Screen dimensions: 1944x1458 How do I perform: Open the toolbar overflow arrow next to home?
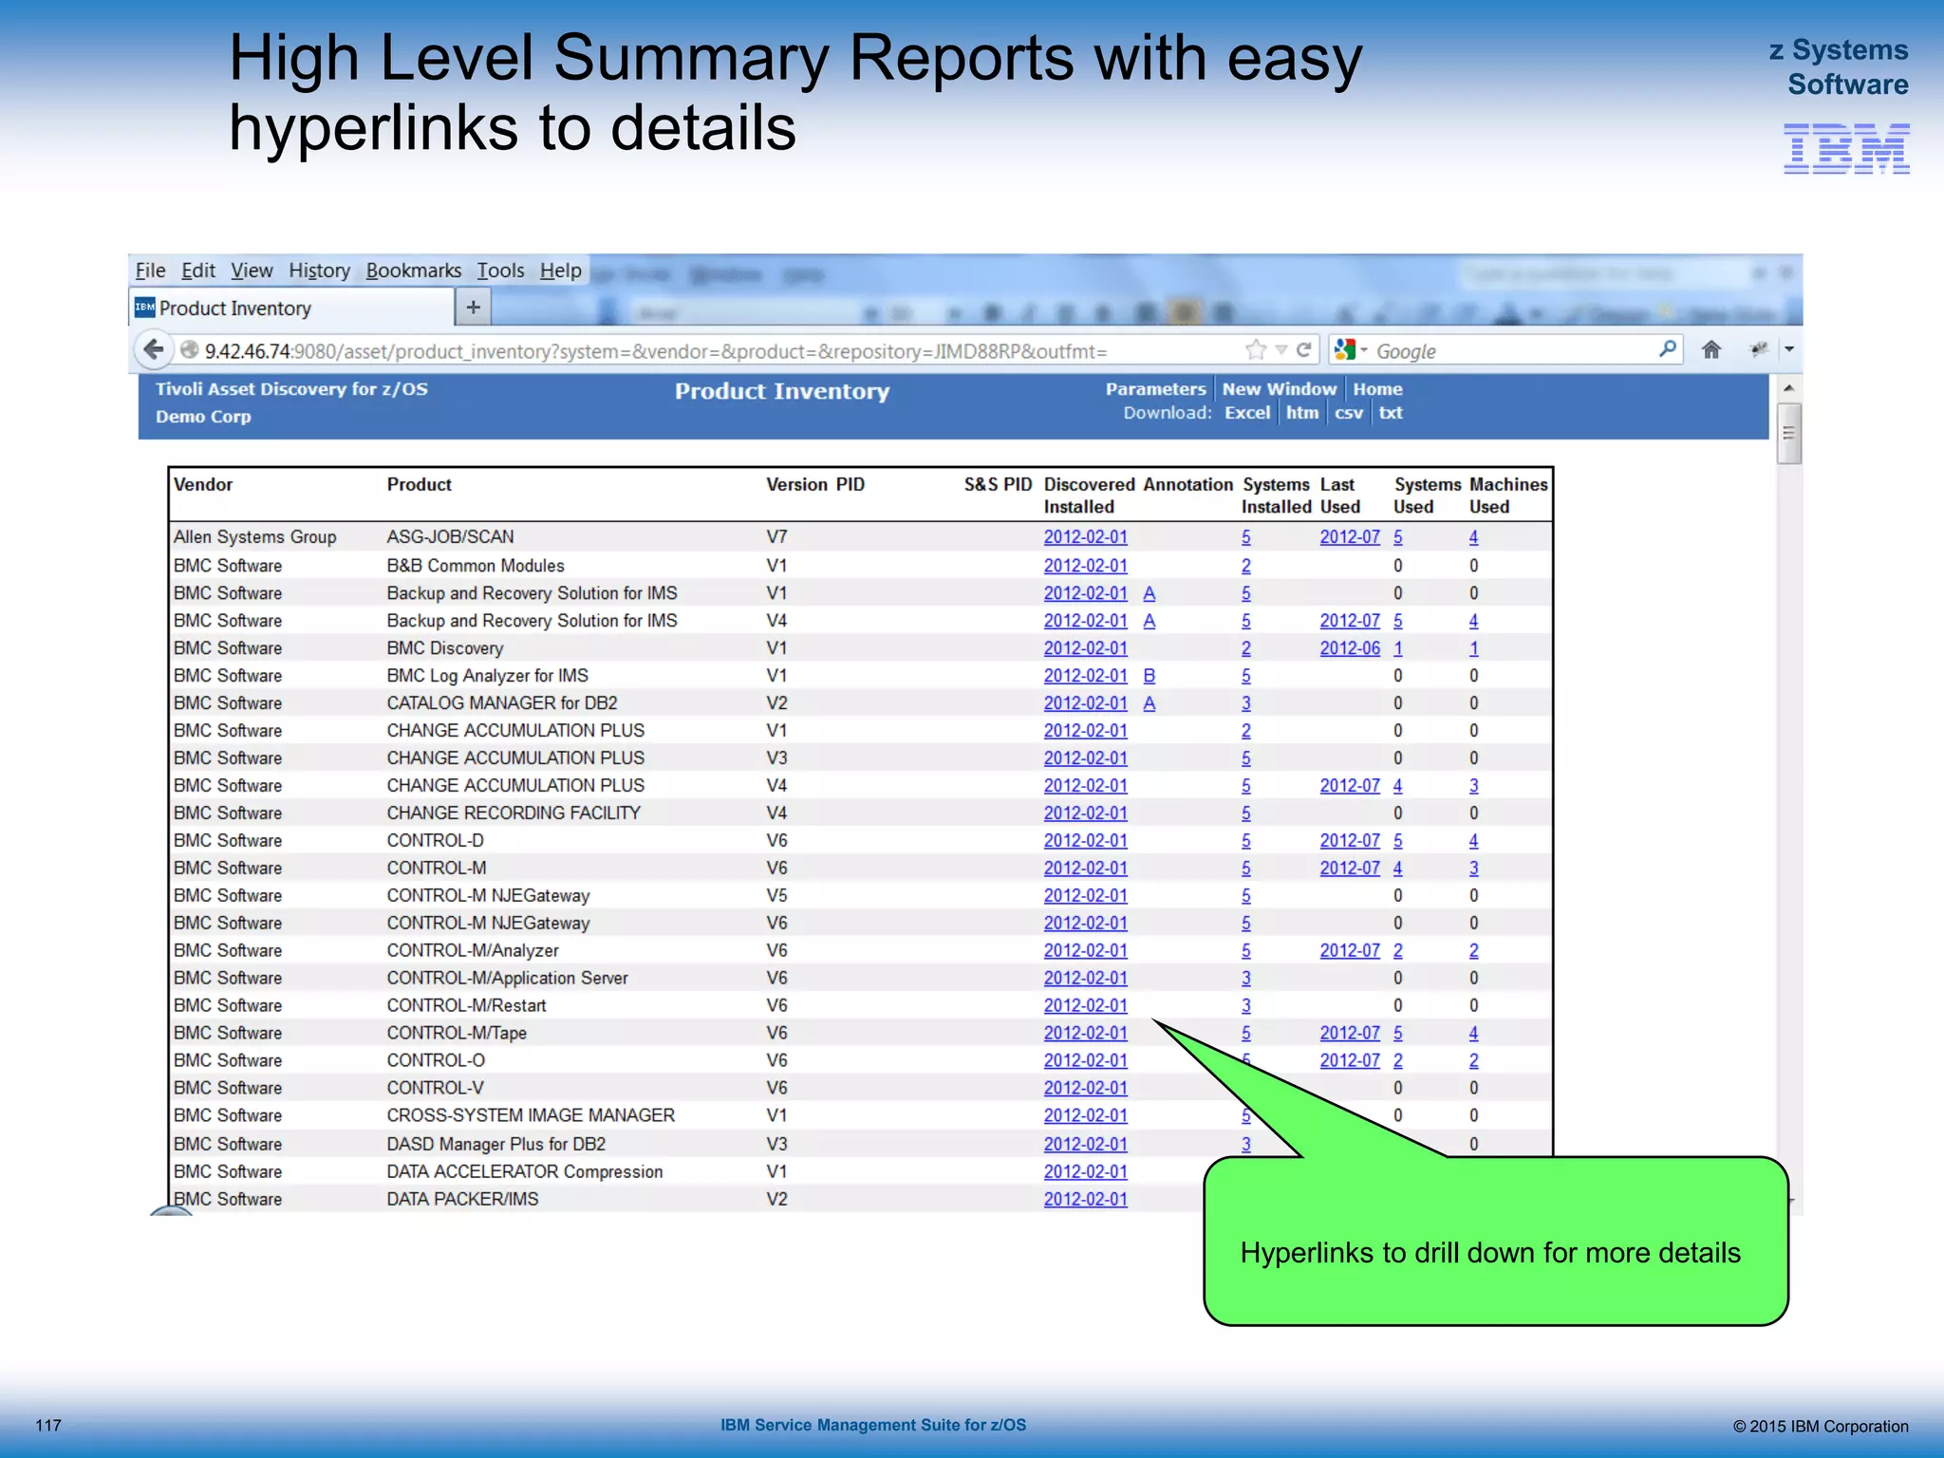(1789, 350)
